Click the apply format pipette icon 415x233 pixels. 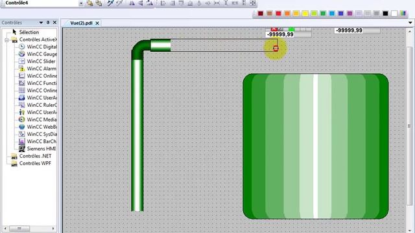(119, 3)
